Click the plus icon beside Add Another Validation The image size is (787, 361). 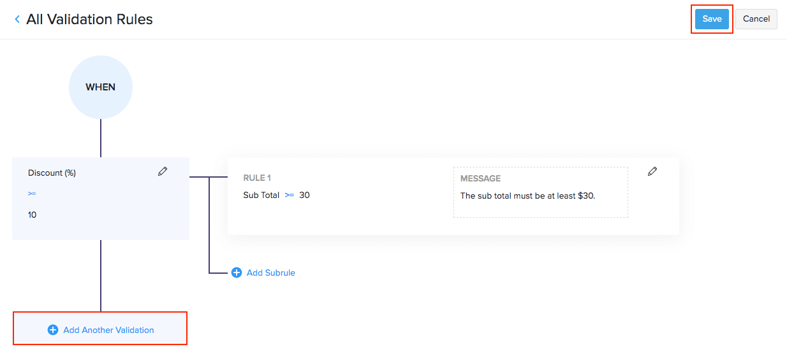tap(53, 330)
